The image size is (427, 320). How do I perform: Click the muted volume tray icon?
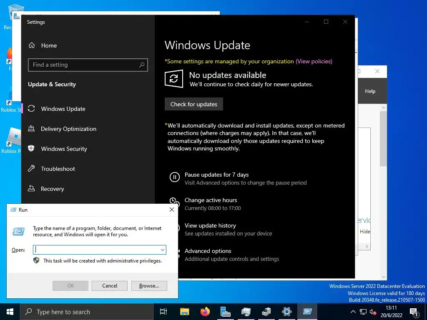pyautogui.click(x=373, y=312)
